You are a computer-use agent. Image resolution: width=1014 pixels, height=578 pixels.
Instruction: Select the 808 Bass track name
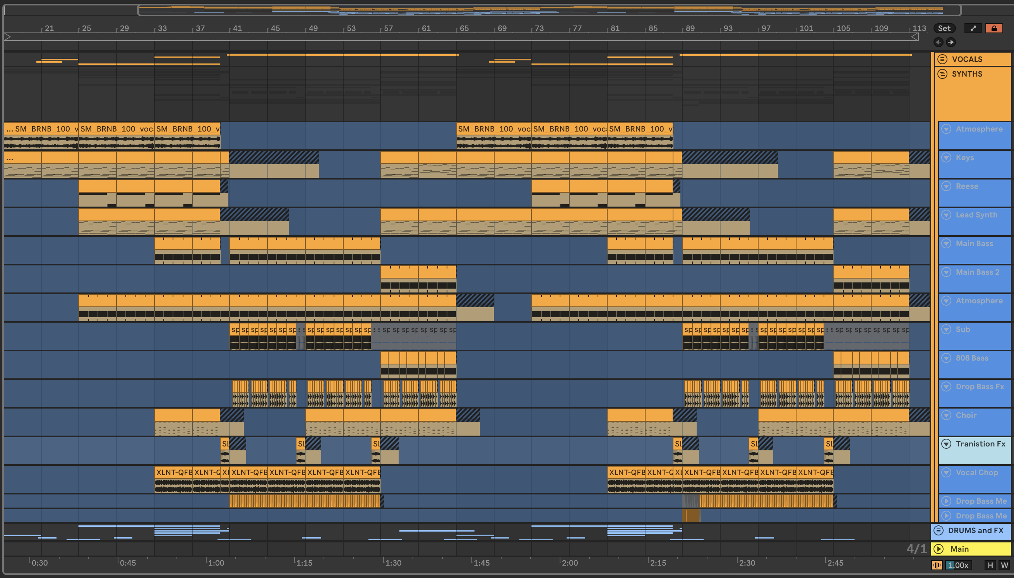coord(972,358)
